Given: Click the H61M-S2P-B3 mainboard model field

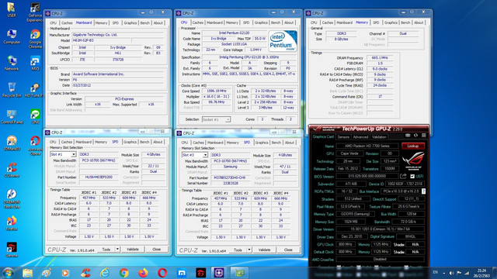Looking at the screenshot, I should click(x=101, y=40).
